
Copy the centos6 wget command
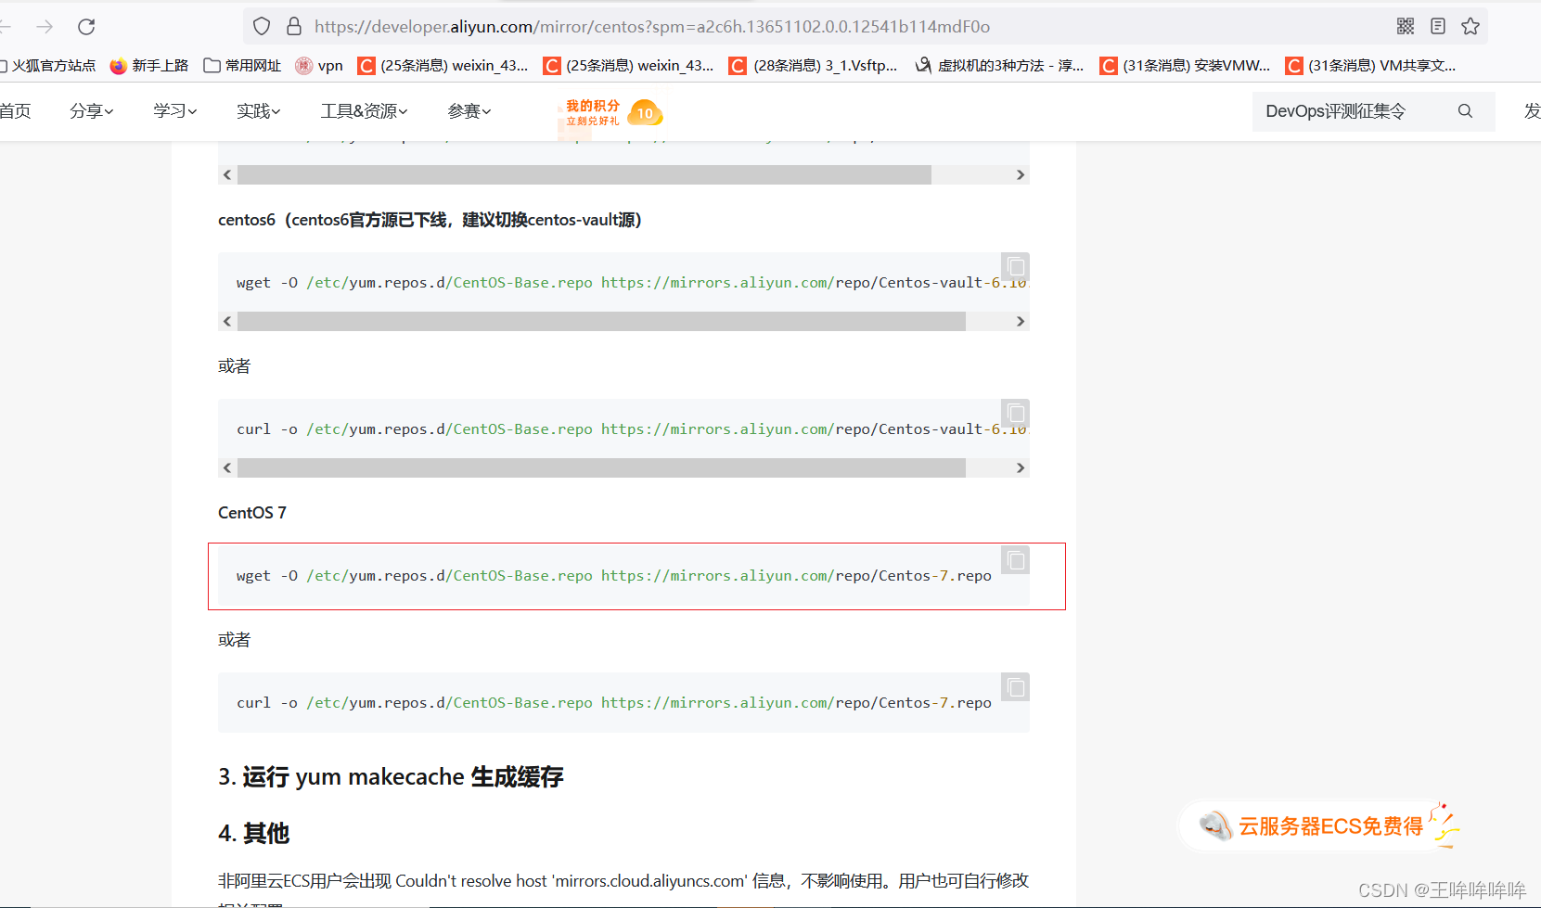1016,267
